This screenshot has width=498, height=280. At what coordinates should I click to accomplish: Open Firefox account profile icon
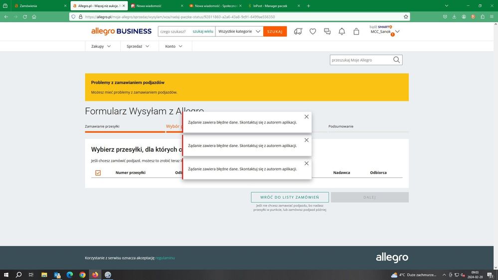coord(464,16)
